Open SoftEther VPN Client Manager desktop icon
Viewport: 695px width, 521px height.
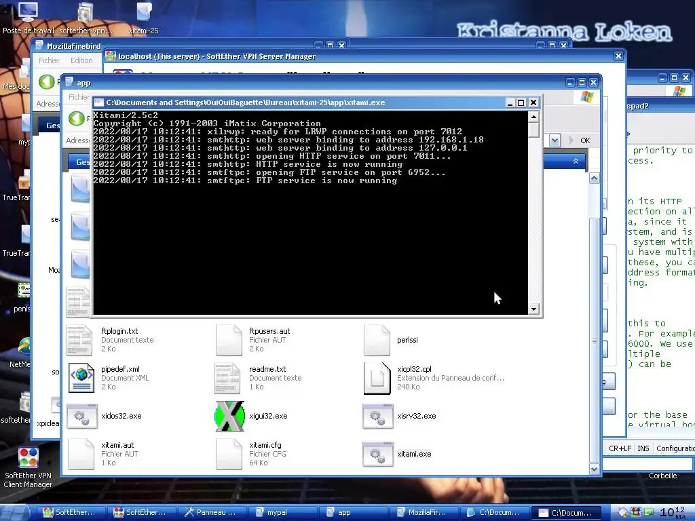click(x=28, y=467)
